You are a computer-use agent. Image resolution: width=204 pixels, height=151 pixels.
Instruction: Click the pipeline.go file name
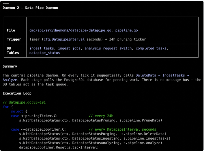(126, 30)
